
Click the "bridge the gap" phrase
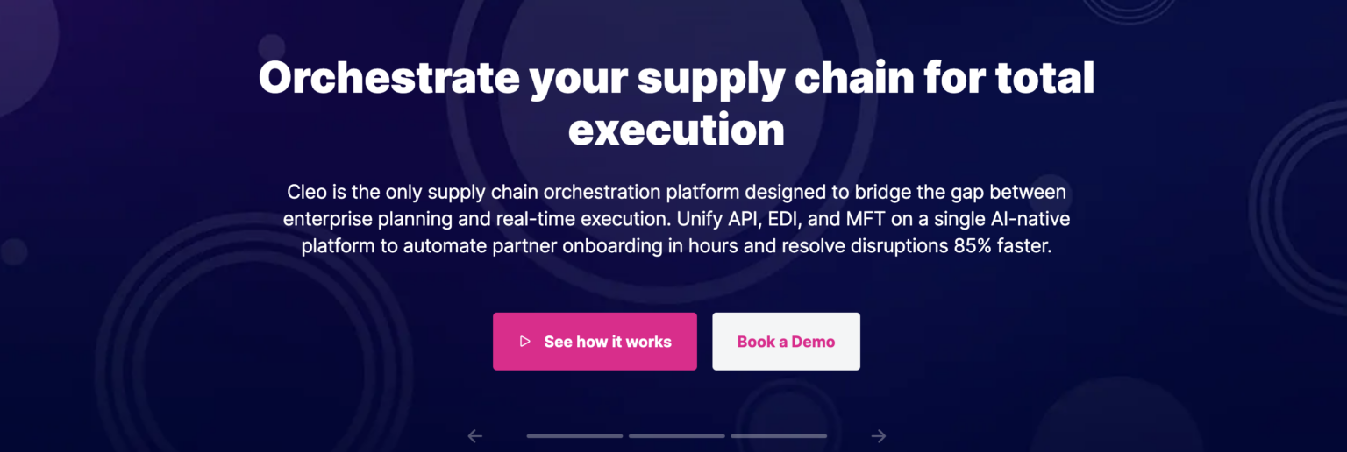click(x=917, y=191)
